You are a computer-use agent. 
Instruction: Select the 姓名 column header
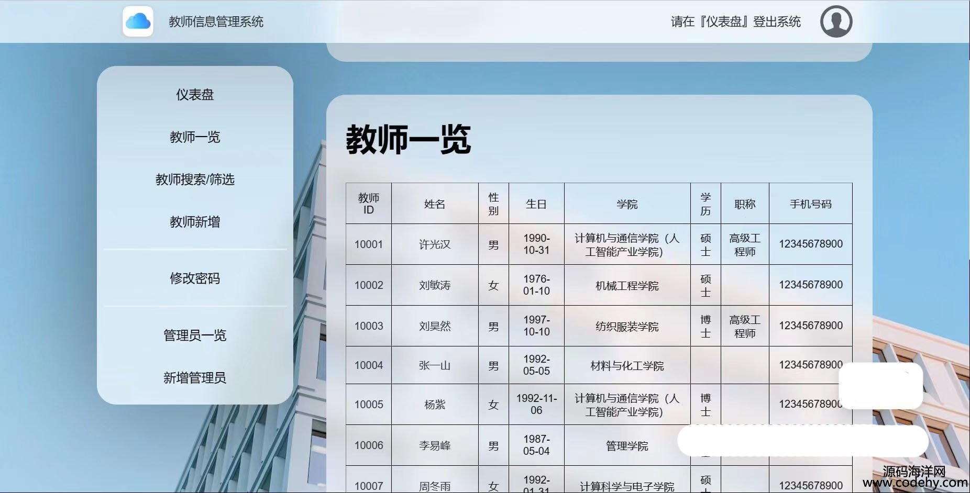point(435,204)
